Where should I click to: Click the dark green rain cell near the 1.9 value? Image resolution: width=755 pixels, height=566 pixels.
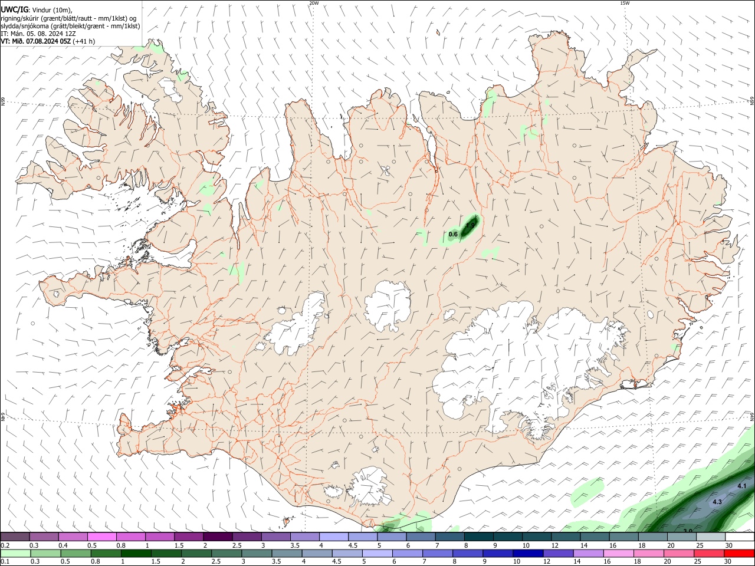click(x=469, y=227)
